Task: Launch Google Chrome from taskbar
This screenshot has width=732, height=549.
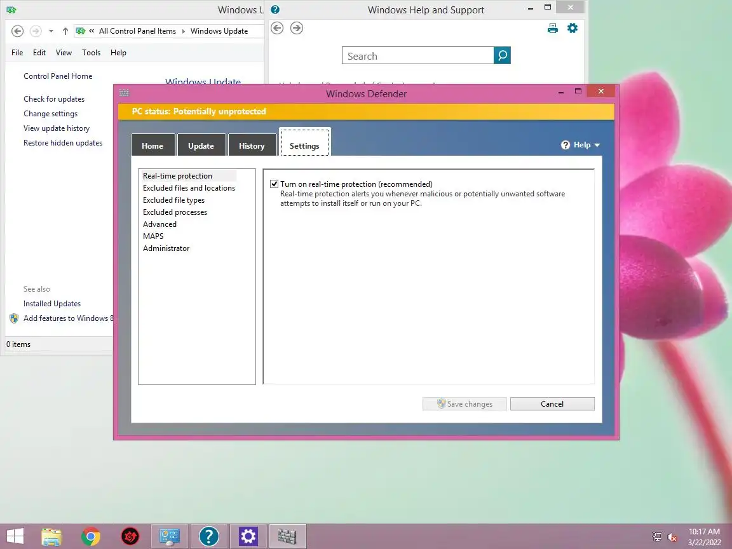Action: pos(91,536)
